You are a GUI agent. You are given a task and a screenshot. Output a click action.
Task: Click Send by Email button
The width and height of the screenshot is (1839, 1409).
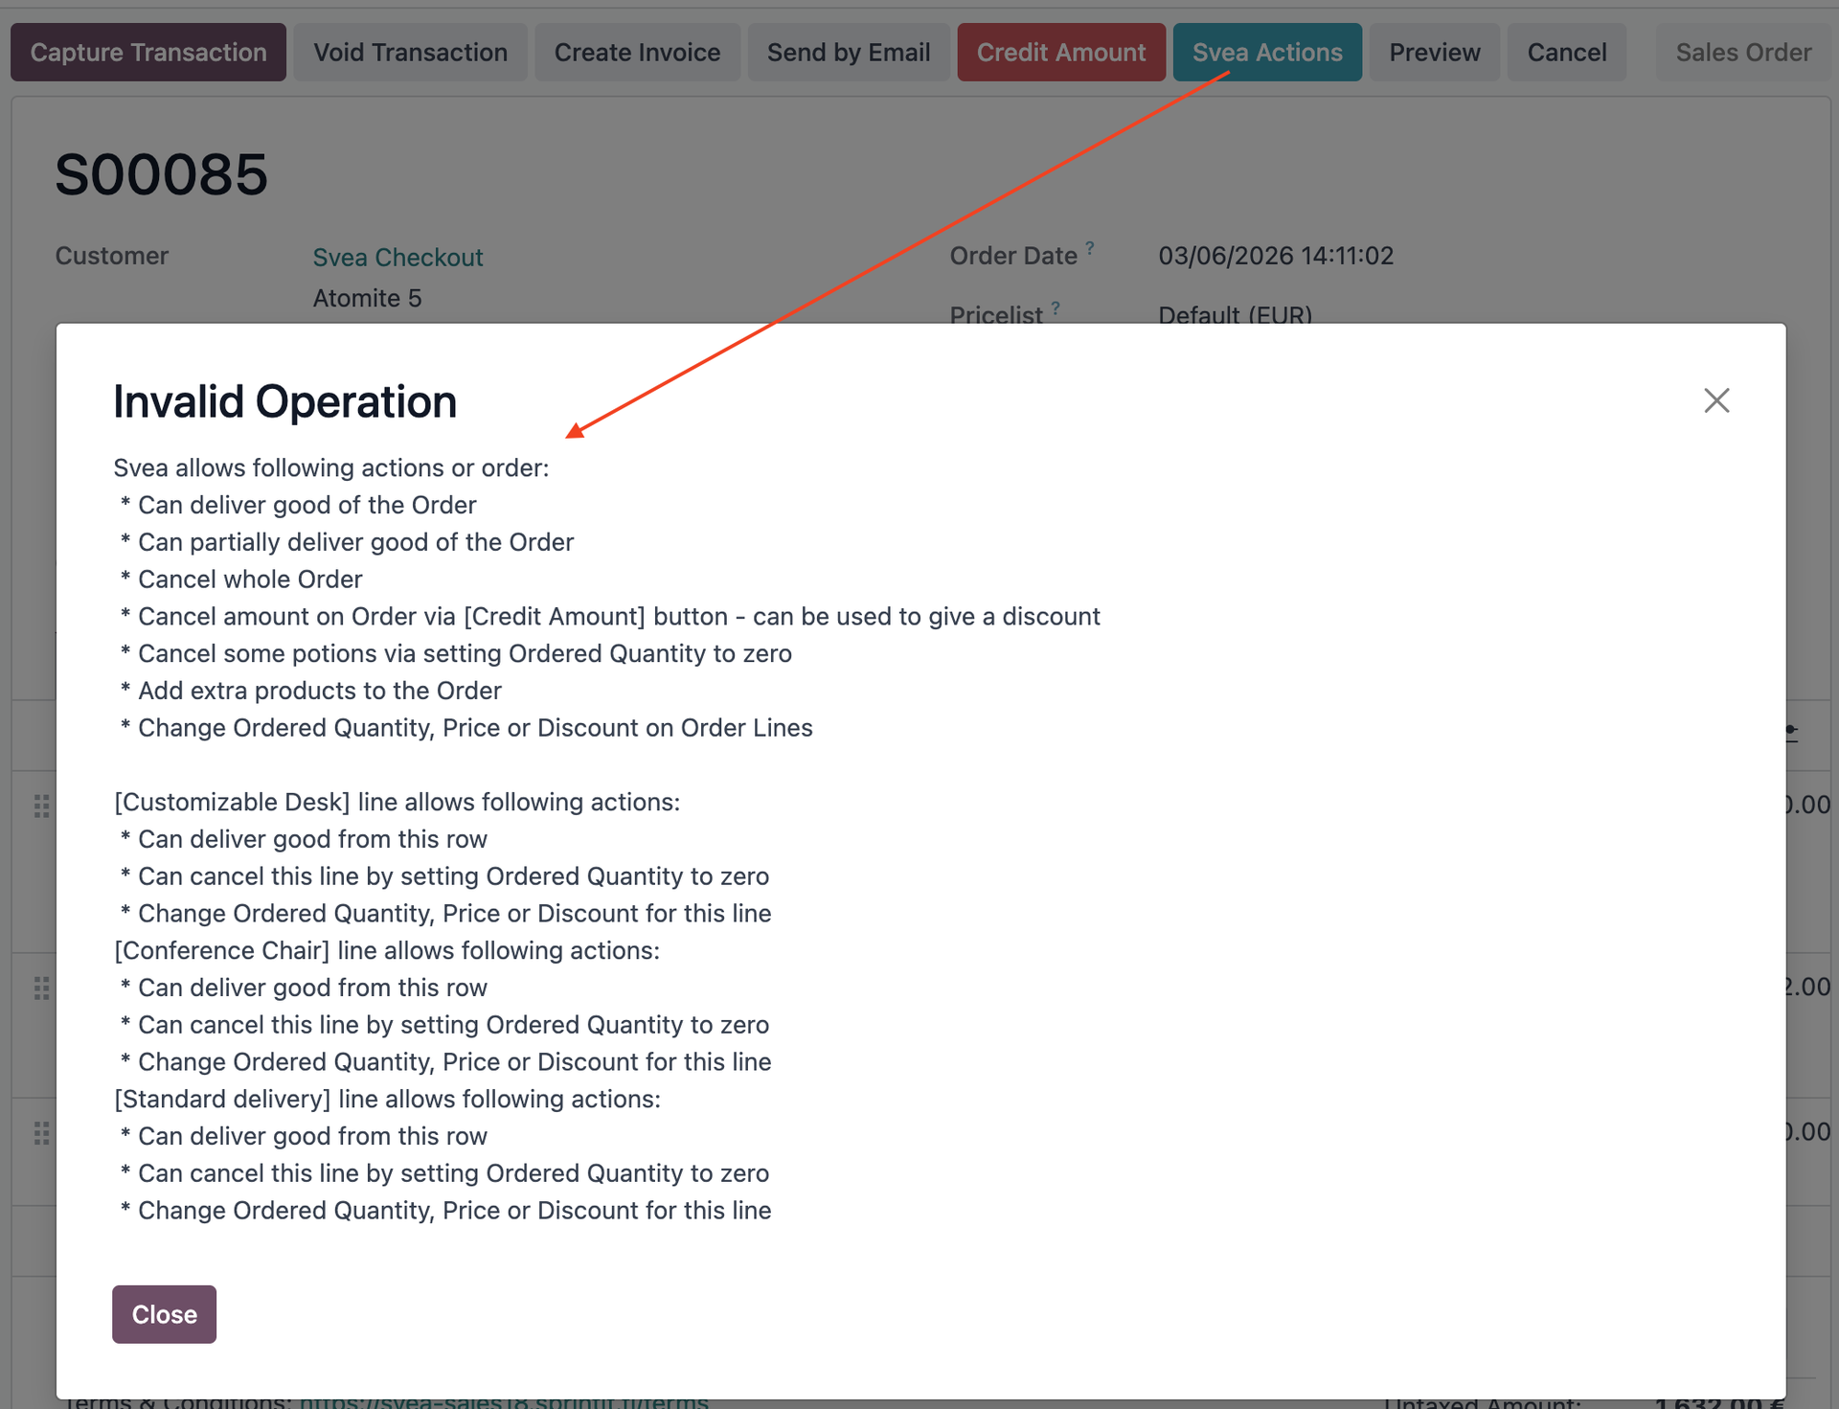pos(849,53)
